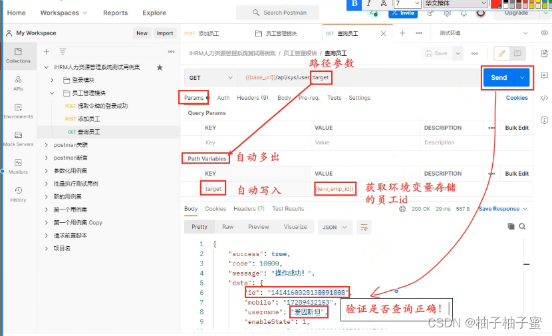
Task: Click the collections filter icon
Action: coord(63,52)
